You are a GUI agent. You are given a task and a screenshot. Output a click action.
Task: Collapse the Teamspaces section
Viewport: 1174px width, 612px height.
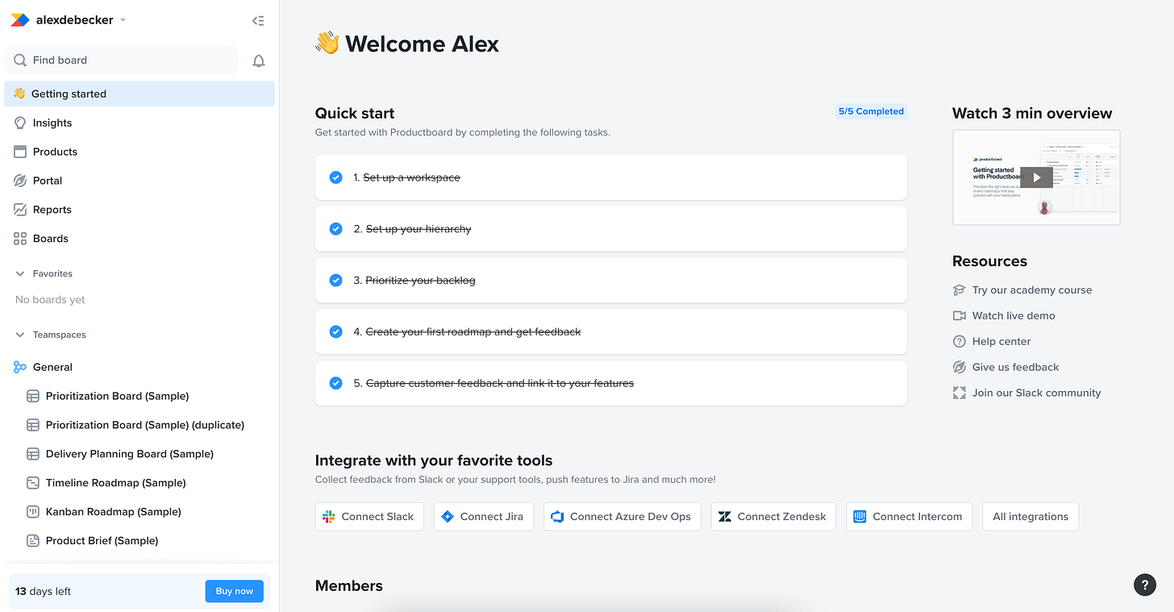[20, 335]
